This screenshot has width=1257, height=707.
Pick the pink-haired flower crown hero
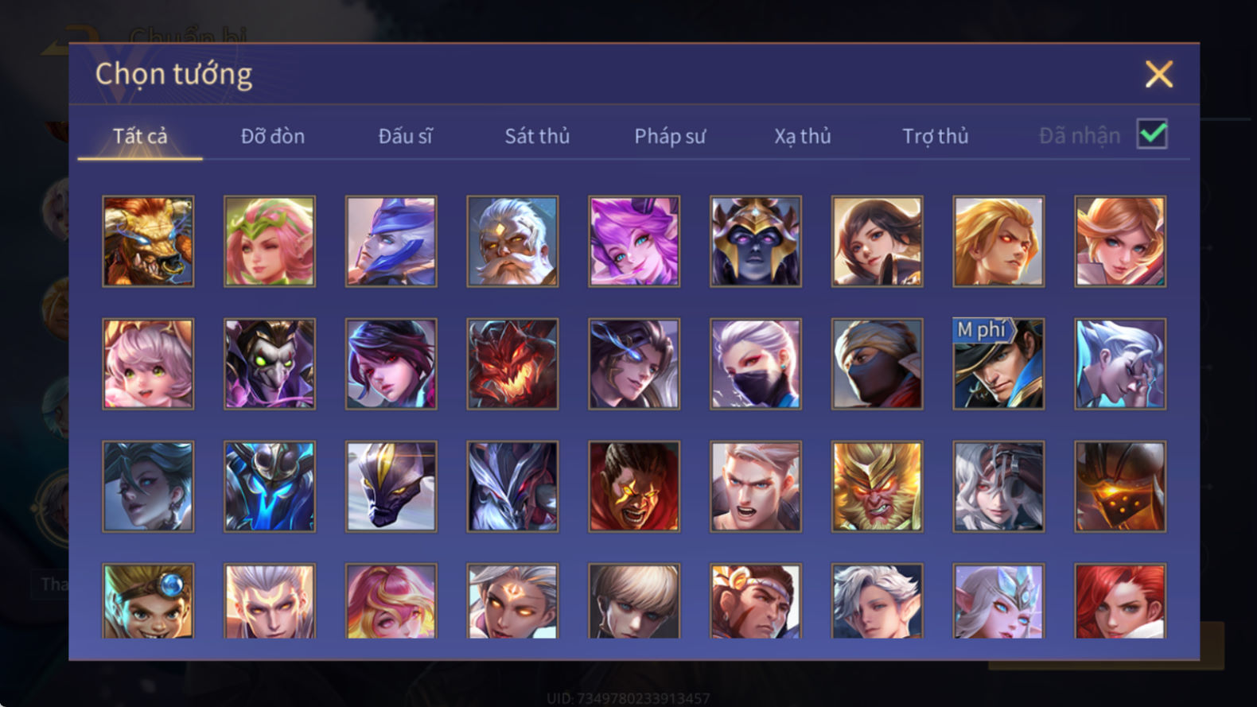pyautogui.click(x=270, y=242)
